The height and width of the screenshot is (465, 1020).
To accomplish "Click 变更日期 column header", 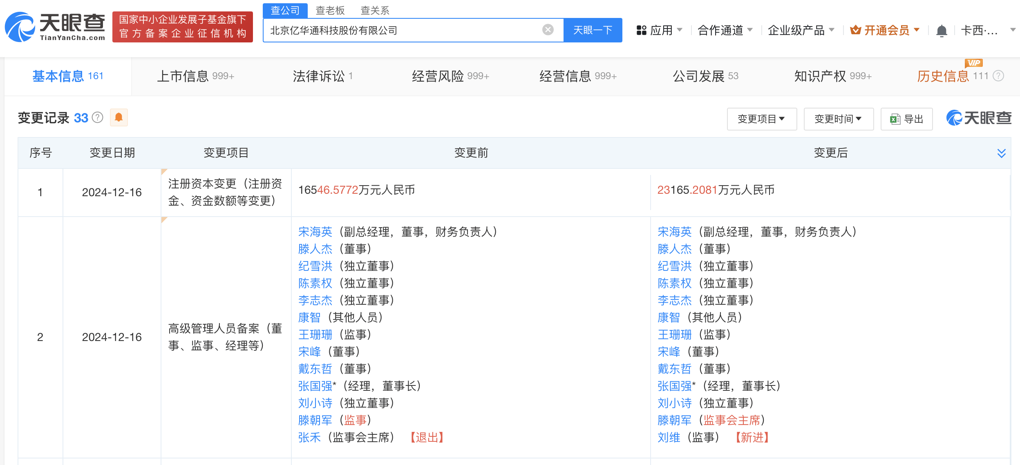I will [112, 153].
